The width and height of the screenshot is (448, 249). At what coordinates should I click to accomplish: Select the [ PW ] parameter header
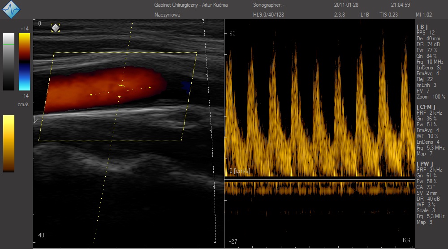coord(425,163)
